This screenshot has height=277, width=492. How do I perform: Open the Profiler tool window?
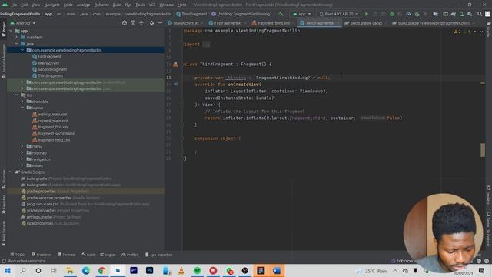[x=130, y=255]
